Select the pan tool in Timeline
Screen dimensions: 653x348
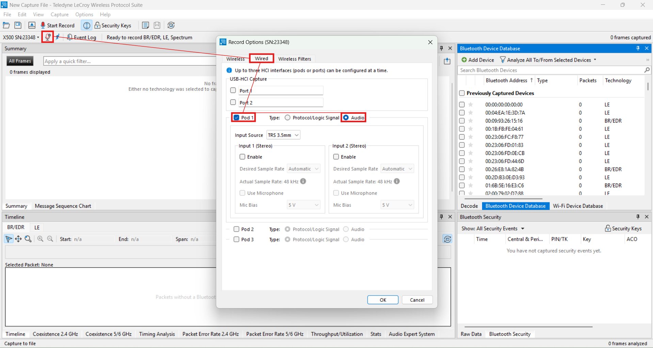click(x=18, y=239)
